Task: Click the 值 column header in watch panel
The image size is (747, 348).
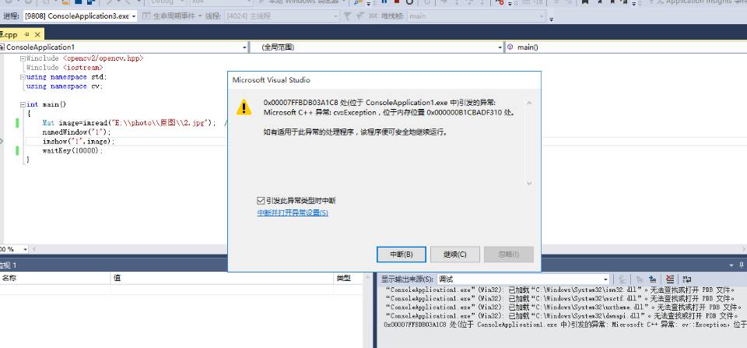Action: (222, 278)
